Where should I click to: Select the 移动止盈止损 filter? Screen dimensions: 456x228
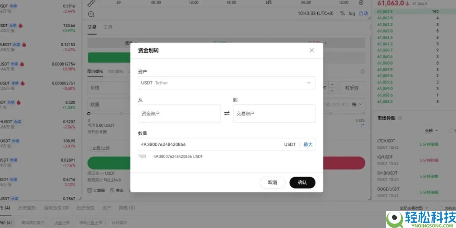click(90, 223)
